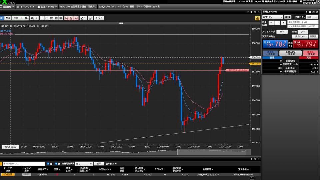Click the positions panel help question icon

251,159
